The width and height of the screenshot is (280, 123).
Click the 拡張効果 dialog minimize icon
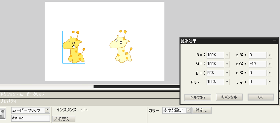[275, 41]
